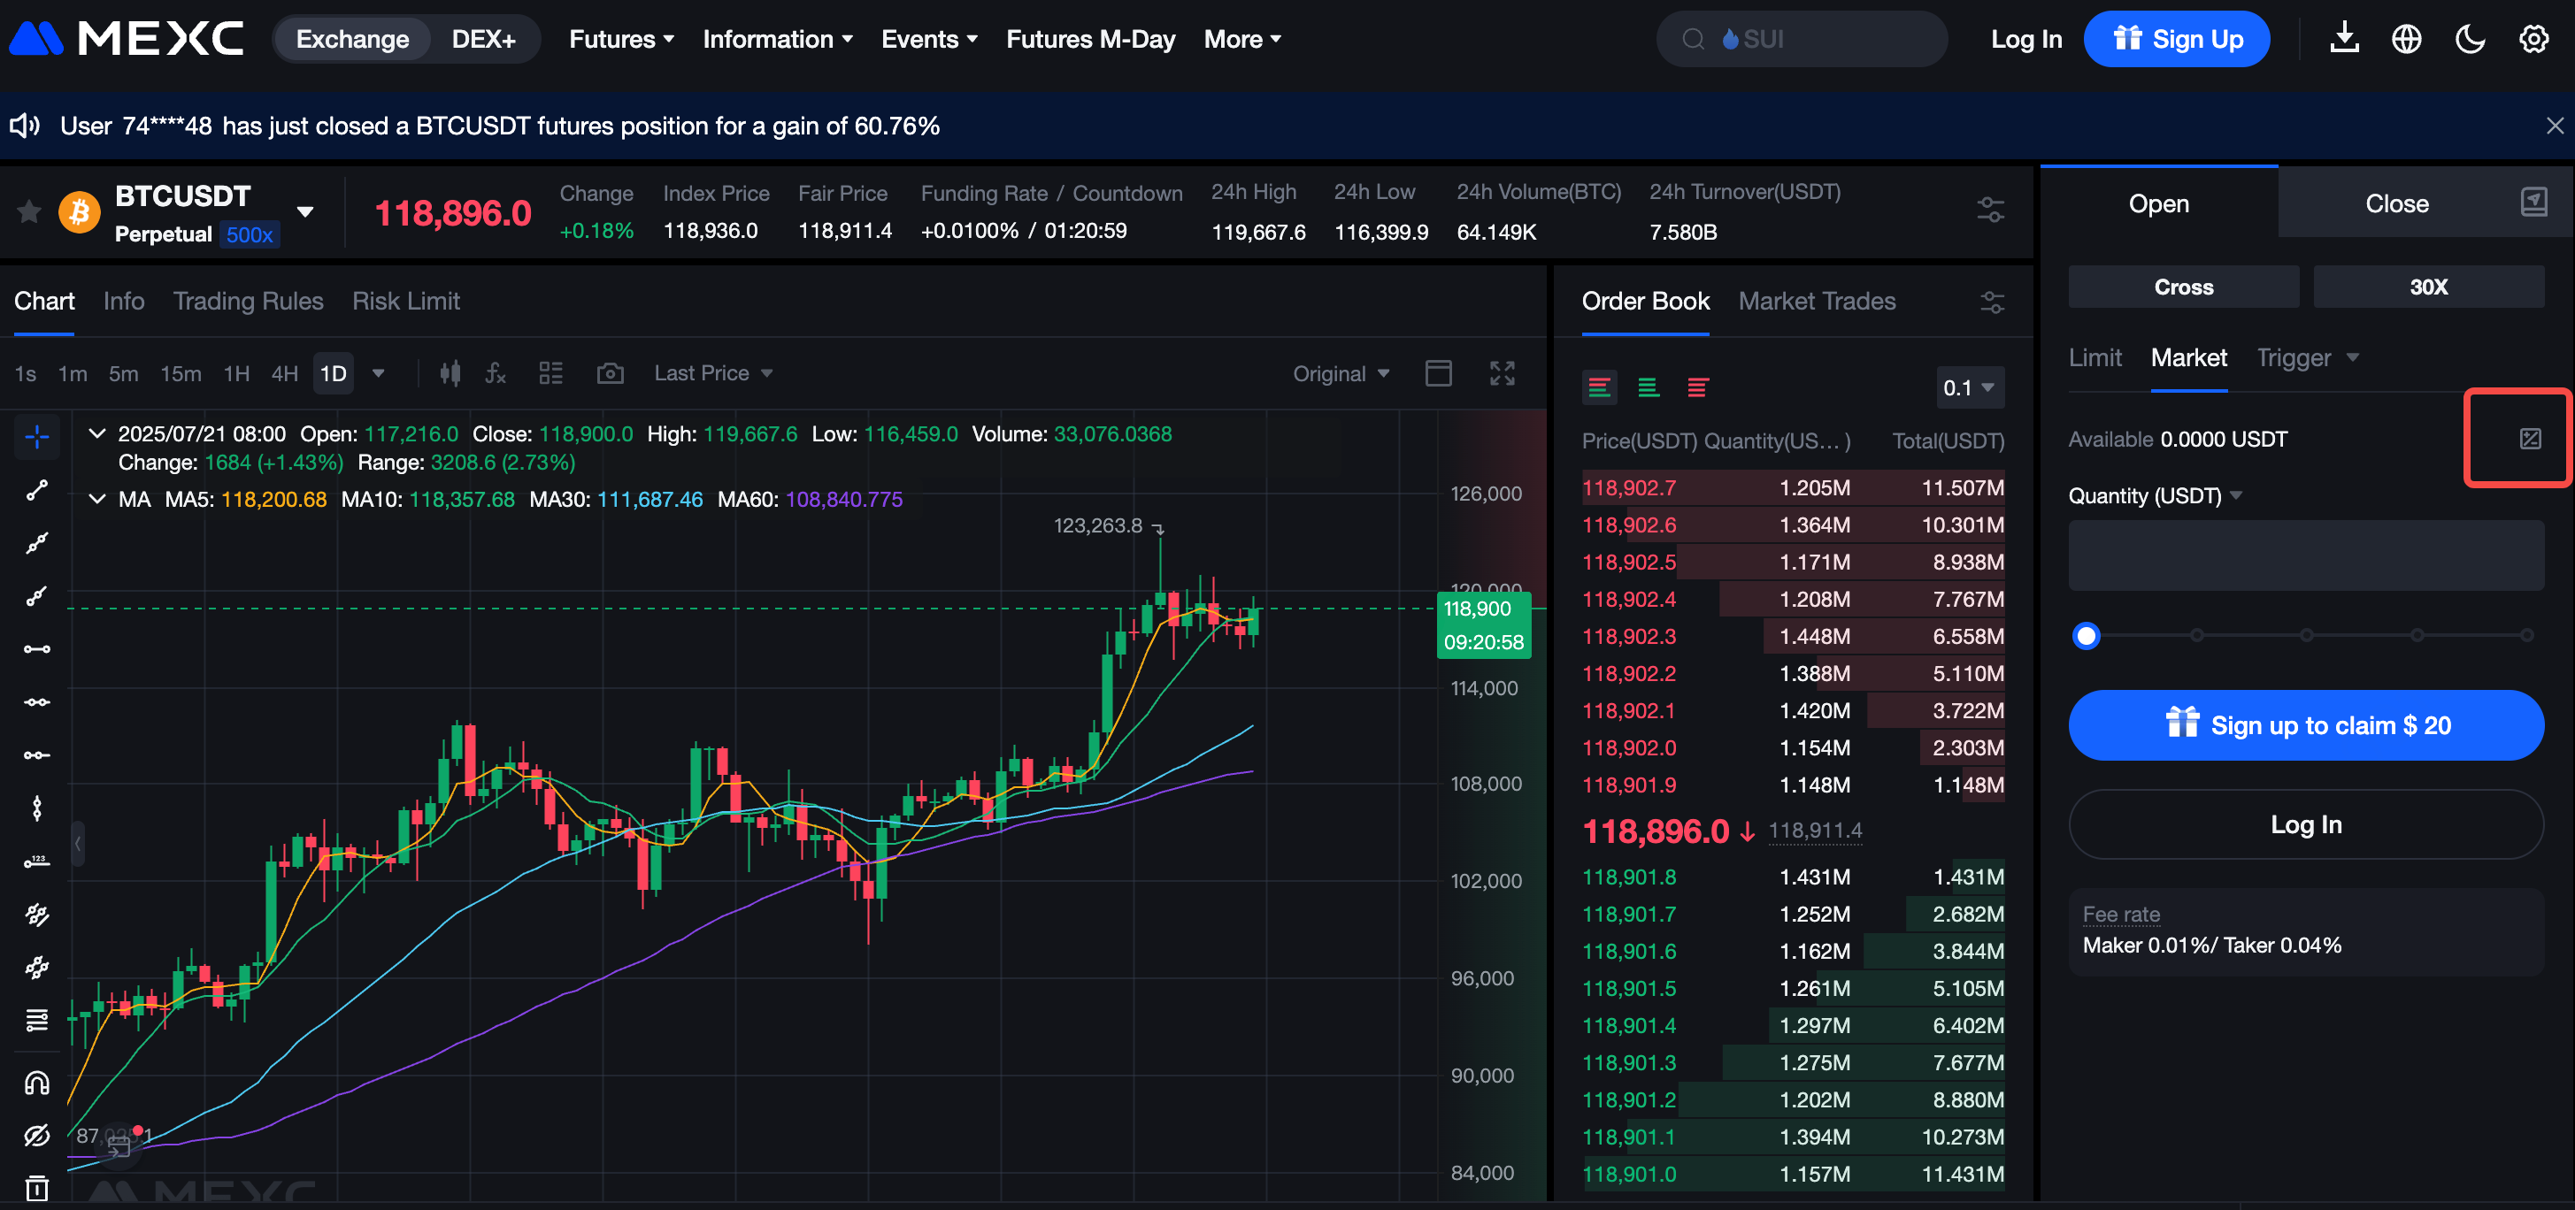Click Sign up to claim $20 button

coord(2305,725)
